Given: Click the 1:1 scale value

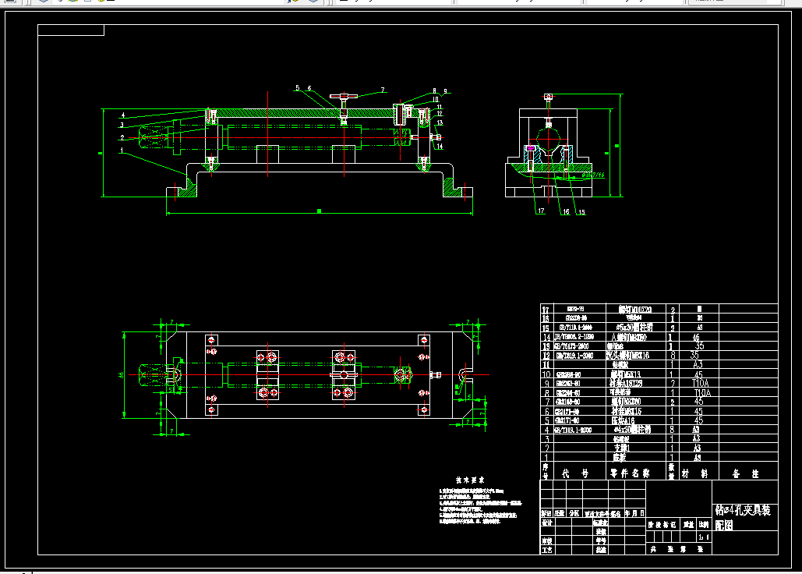Looking at the screenshot, I should pos(704,537).
